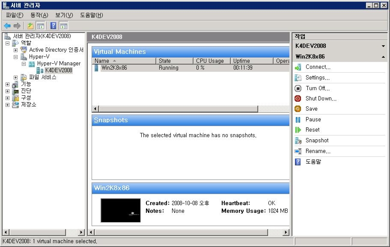Sort by the Uptime column header

pyautogui.click(x=252, y=61)
